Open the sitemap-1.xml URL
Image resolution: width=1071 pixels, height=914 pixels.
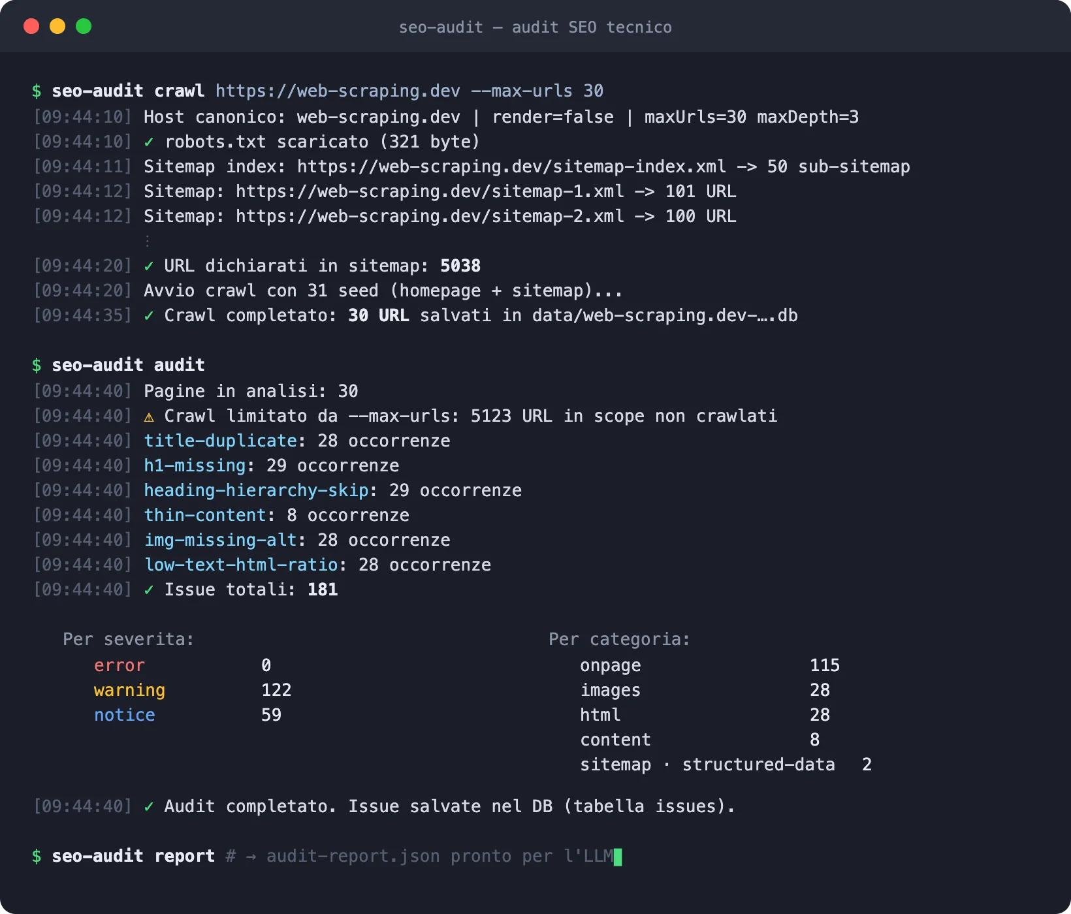(x=430, y=191)
